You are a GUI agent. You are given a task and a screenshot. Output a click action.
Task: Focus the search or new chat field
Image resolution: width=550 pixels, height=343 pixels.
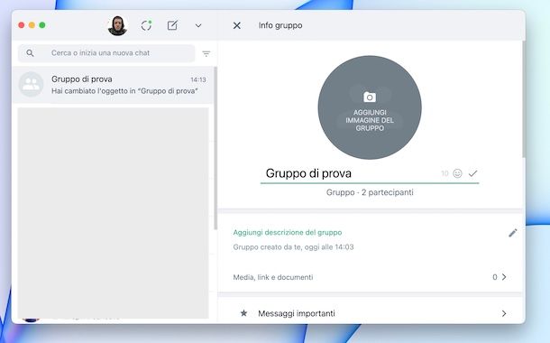click(x=106, y=53)
